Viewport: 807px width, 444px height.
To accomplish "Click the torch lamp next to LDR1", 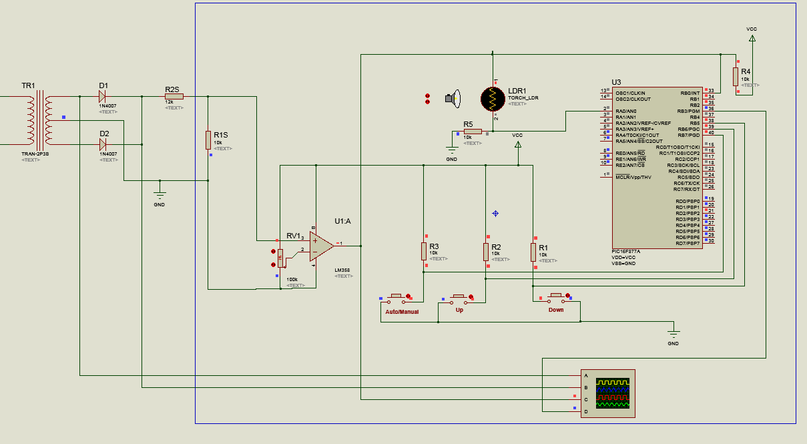I will (453, 99).
